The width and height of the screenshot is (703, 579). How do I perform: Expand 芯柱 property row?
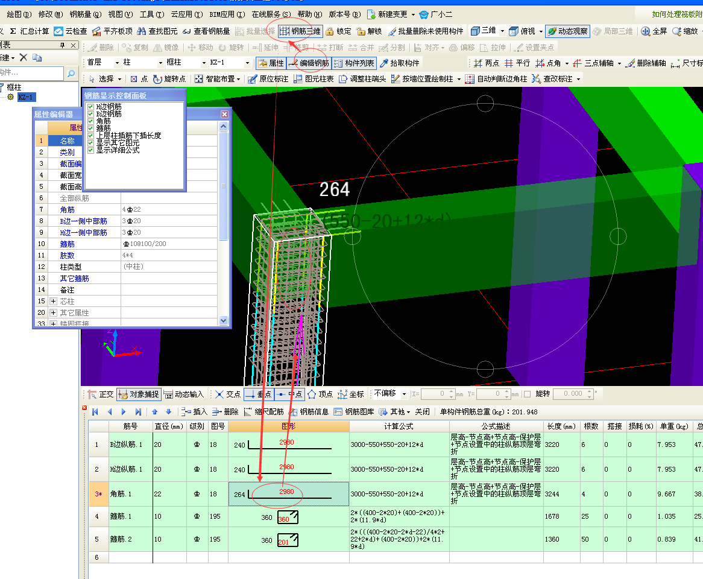[x=53, y=302]
